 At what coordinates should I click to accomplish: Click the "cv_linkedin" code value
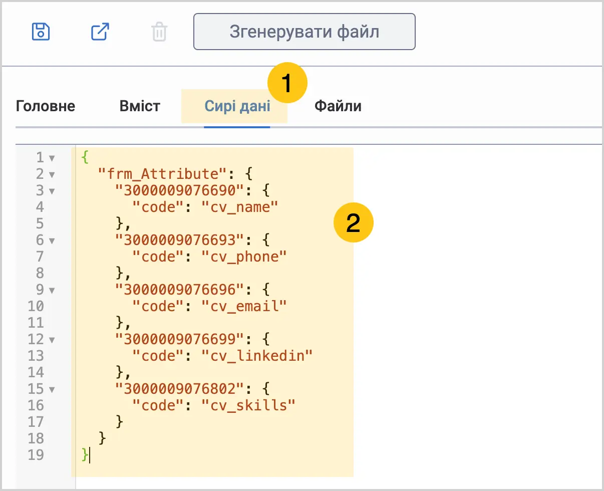click(257, 355)
